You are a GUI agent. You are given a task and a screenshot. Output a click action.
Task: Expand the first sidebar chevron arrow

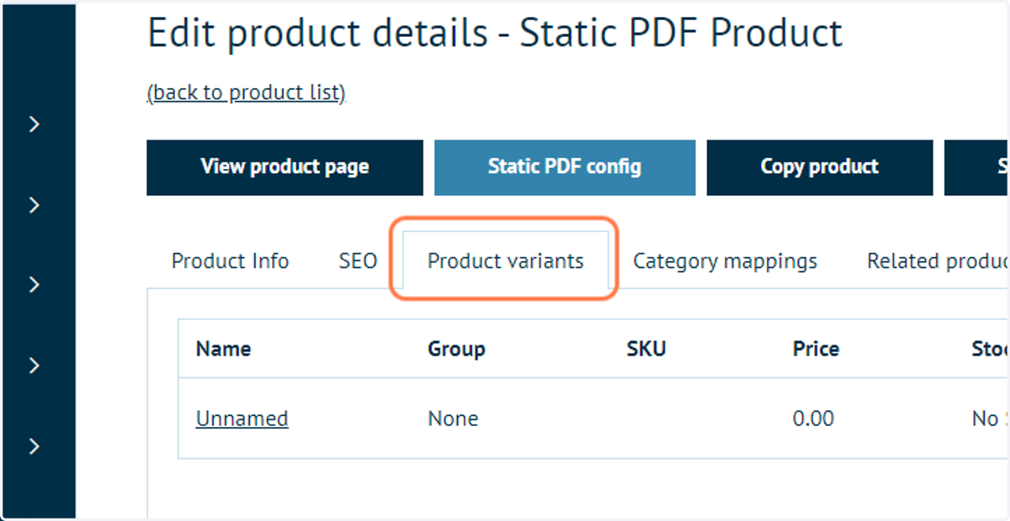coord(35,124)
